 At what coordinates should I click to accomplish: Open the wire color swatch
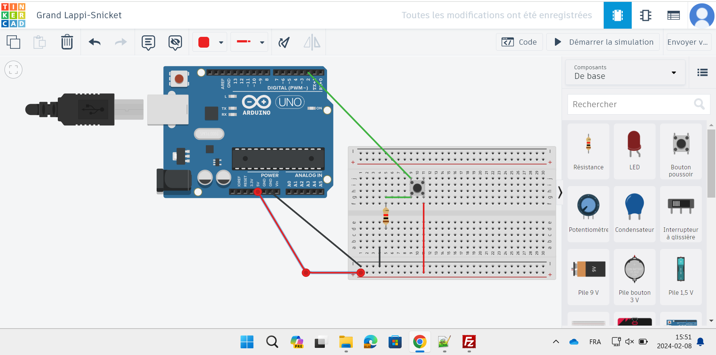[204, 42]
